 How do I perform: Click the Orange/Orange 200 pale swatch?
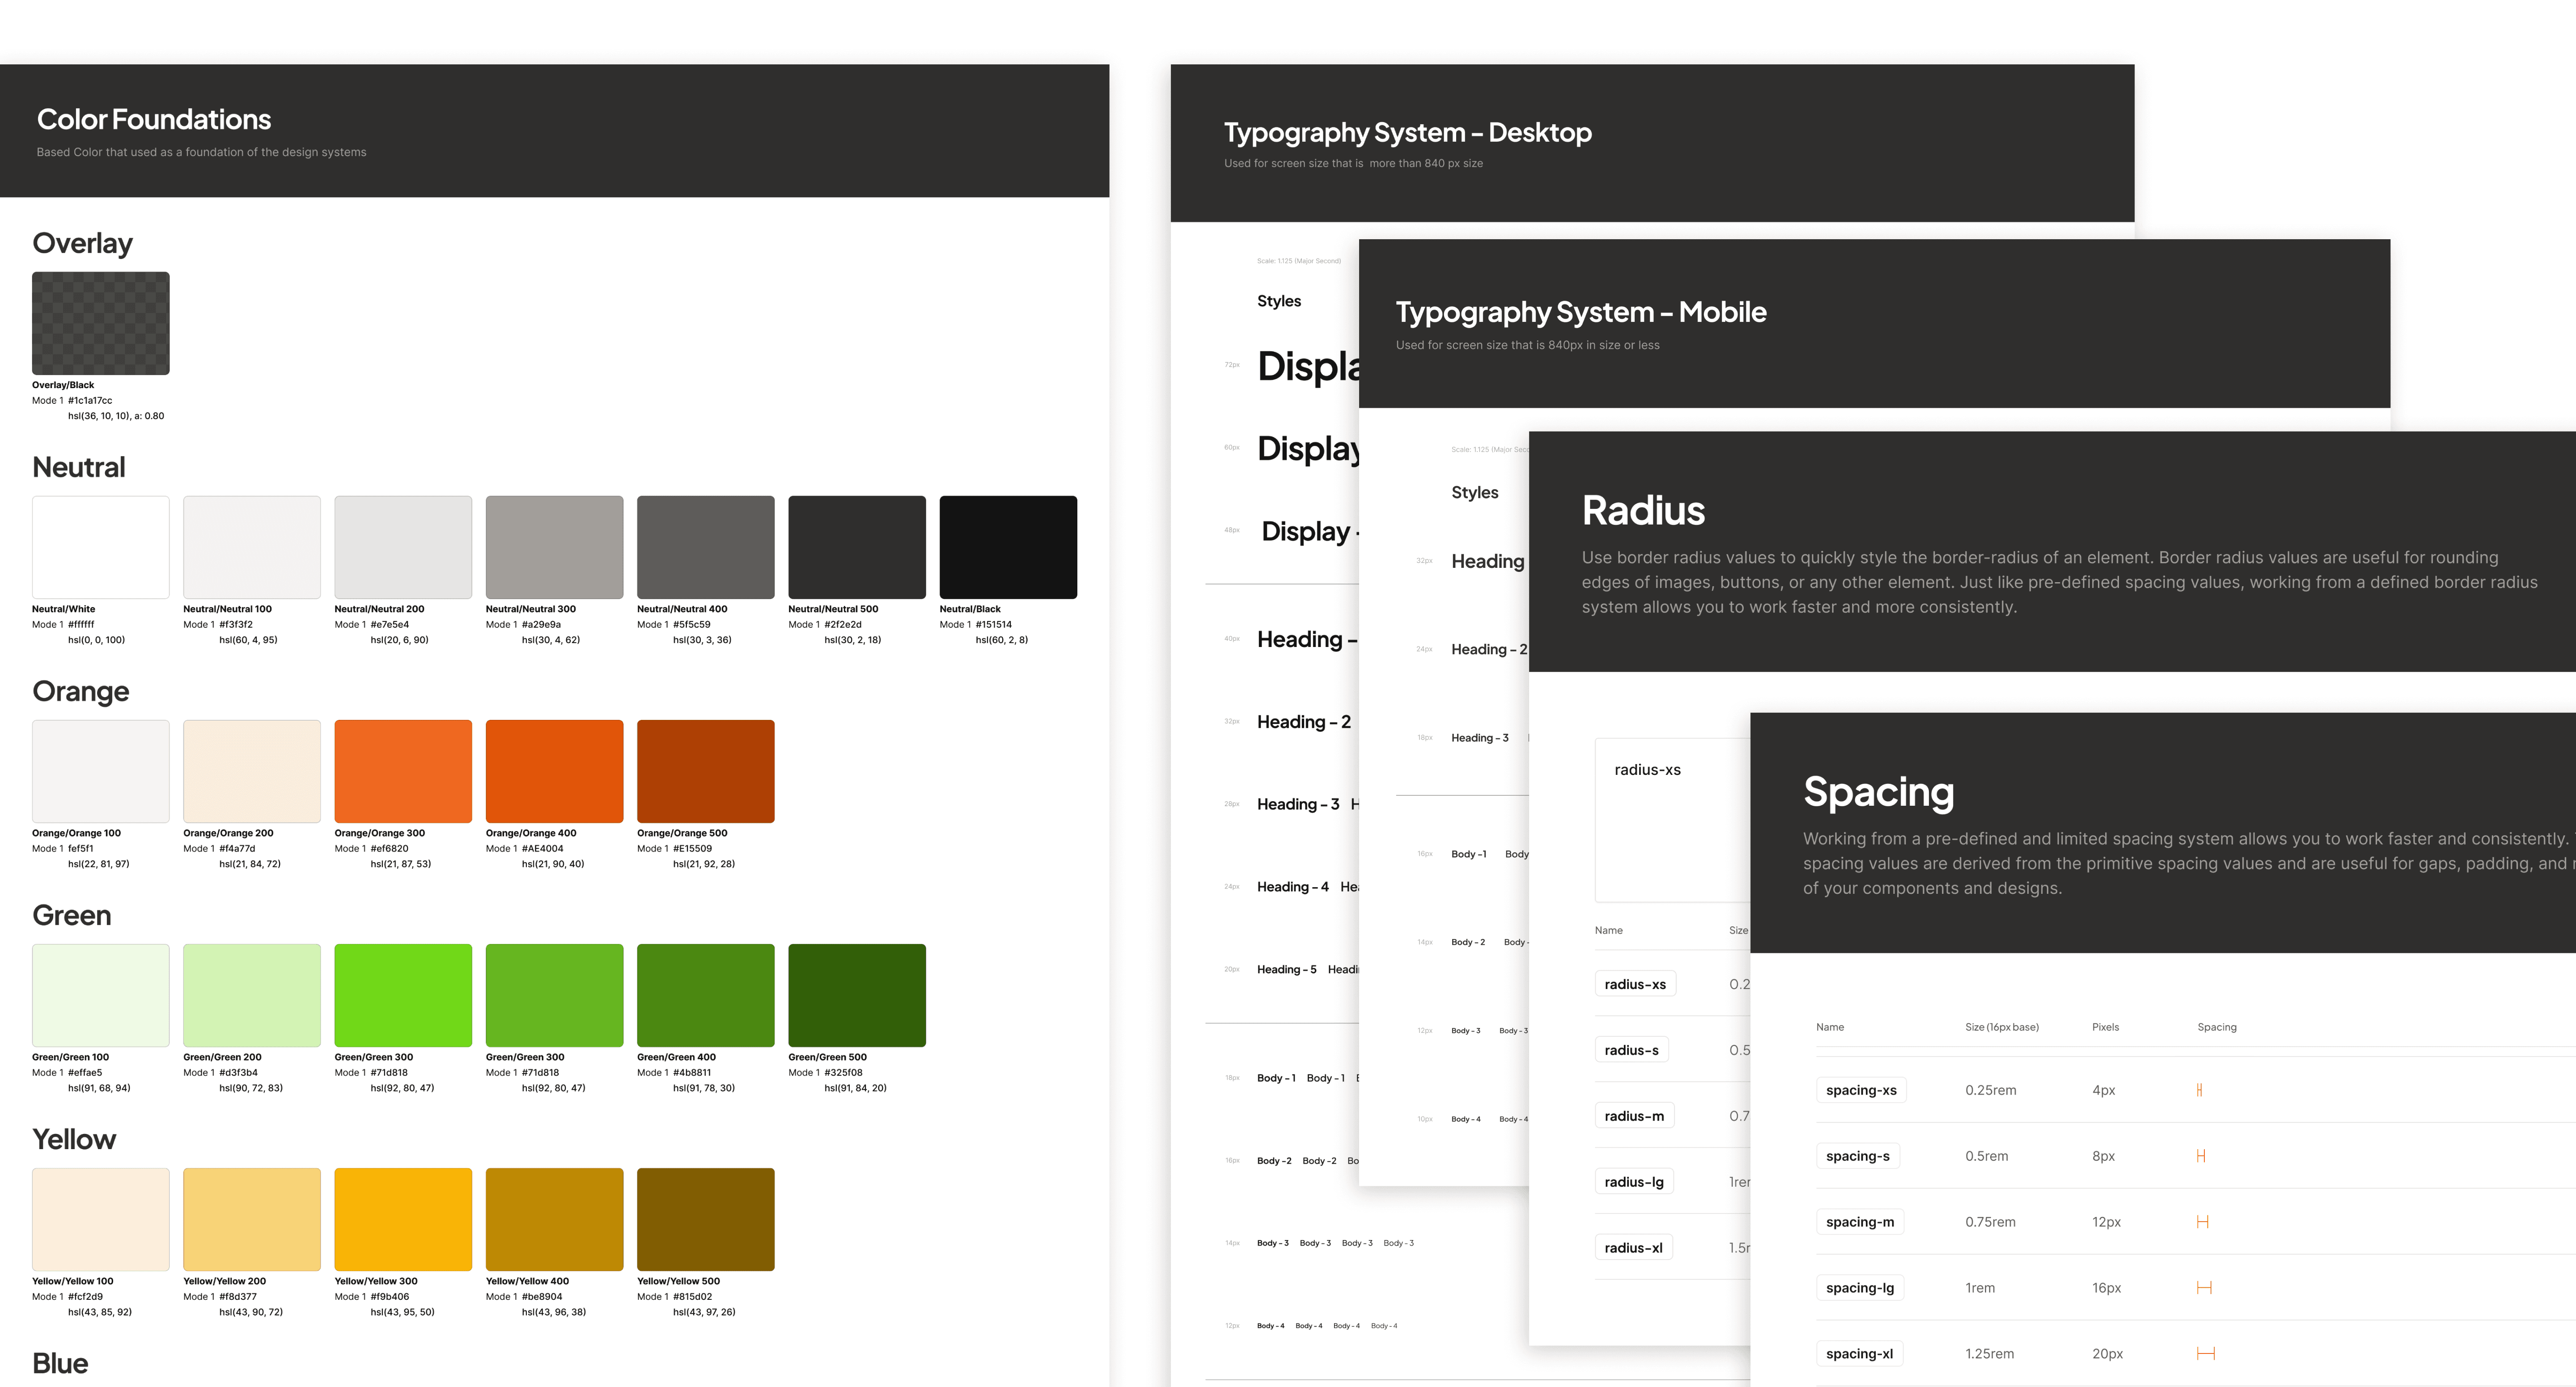pyautogui.click(x=252, y=771)
